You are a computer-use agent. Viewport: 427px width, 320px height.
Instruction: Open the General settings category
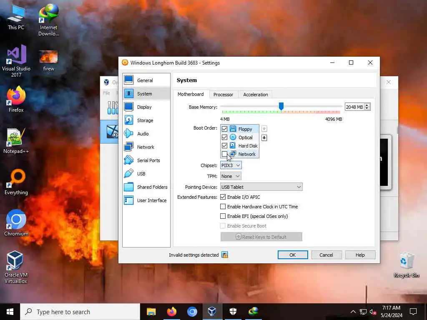coord(146,80)
